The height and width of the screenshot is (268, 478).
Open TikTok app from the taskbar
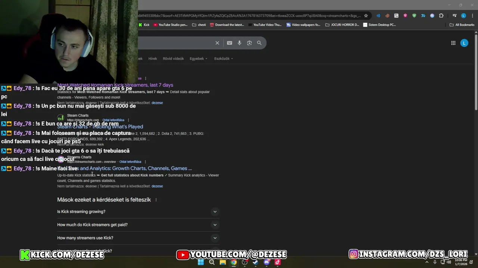pyautogui.click(x=277, y=262)
